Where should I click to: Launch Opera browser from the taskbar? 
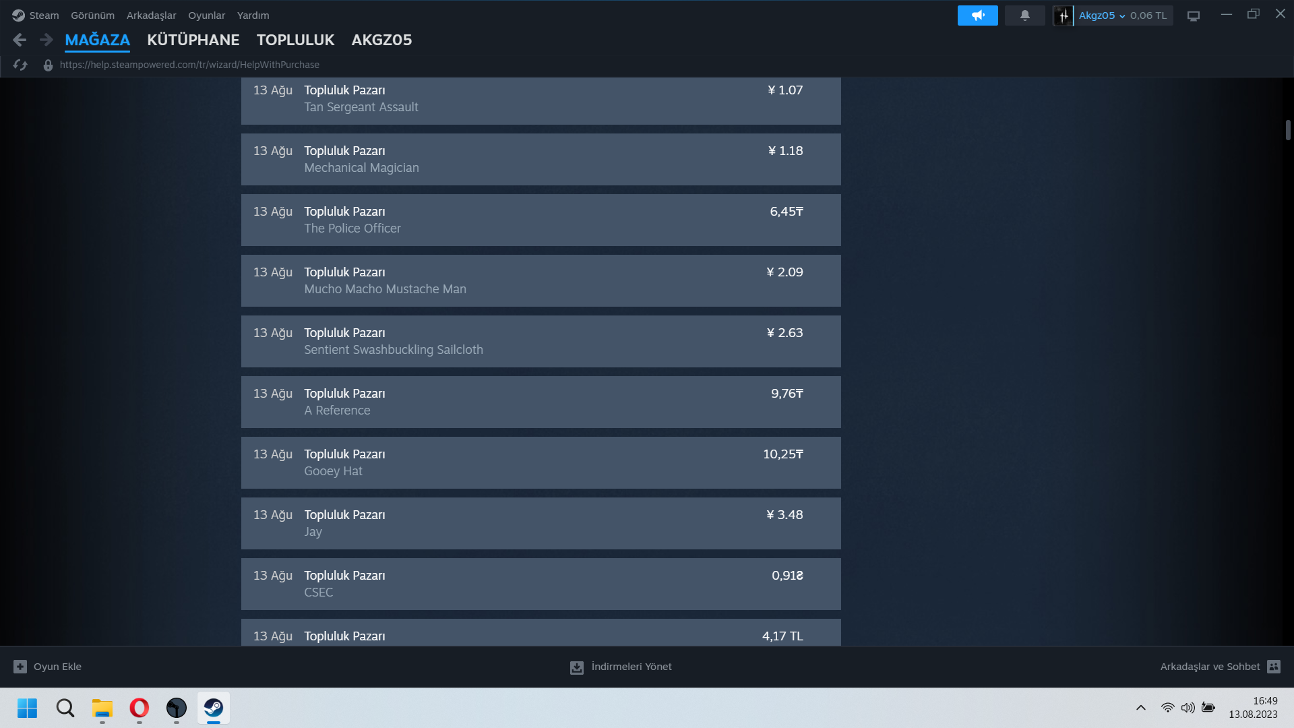coord(140,708)
